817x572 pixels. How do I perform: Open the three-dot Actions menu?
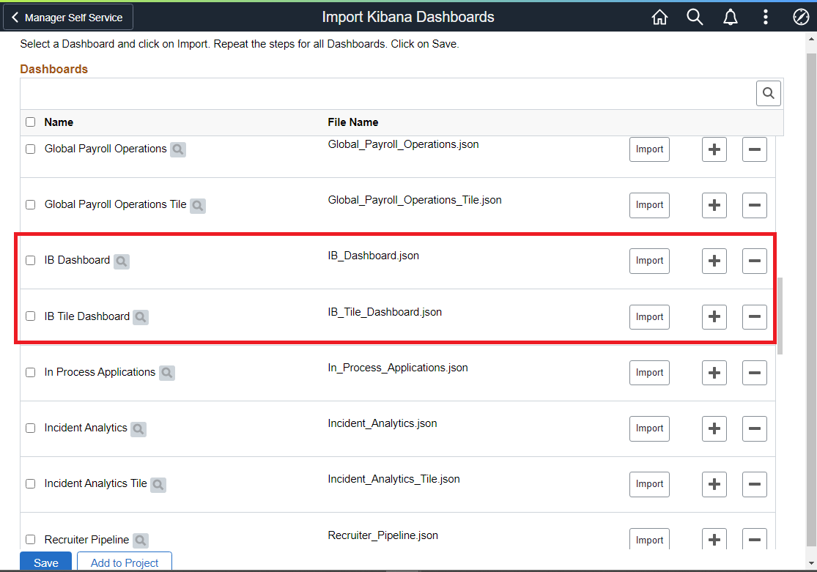pyautogui.click(x=765, y=18)
